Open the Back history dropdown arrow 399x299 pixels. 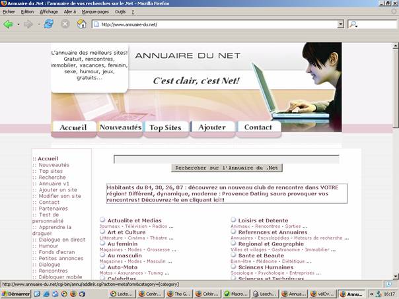[18, 24]
